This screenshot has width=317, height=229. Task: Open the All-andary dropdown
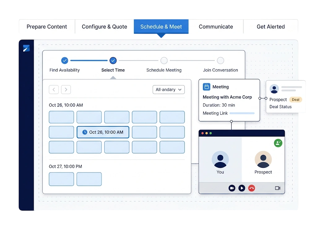(x=169, y=90)
